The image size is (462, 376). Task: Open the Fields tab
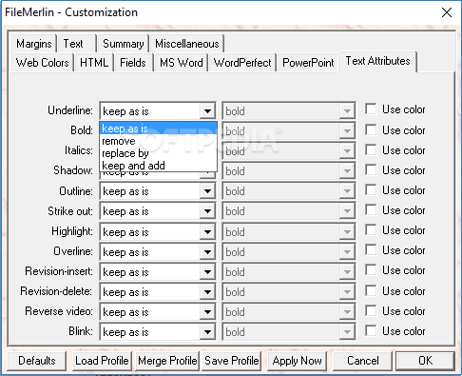click(133, 63)
